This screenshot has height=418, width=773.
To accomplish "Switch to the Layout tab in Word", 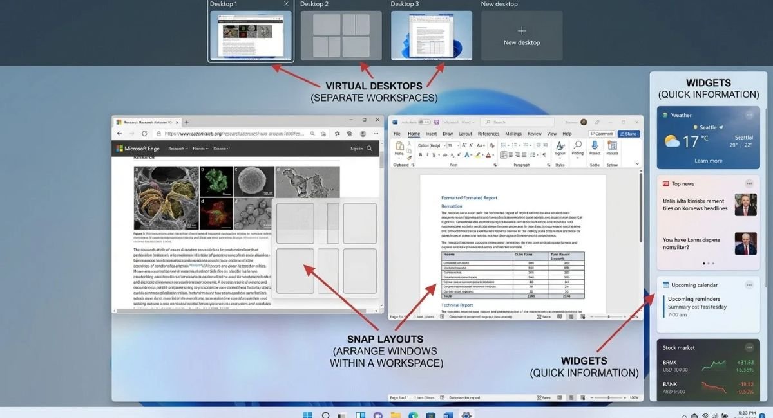I will pyautogui.click(x=465, y=134).
